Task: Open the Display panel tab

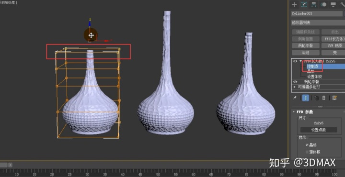Action: click(333, 4)
